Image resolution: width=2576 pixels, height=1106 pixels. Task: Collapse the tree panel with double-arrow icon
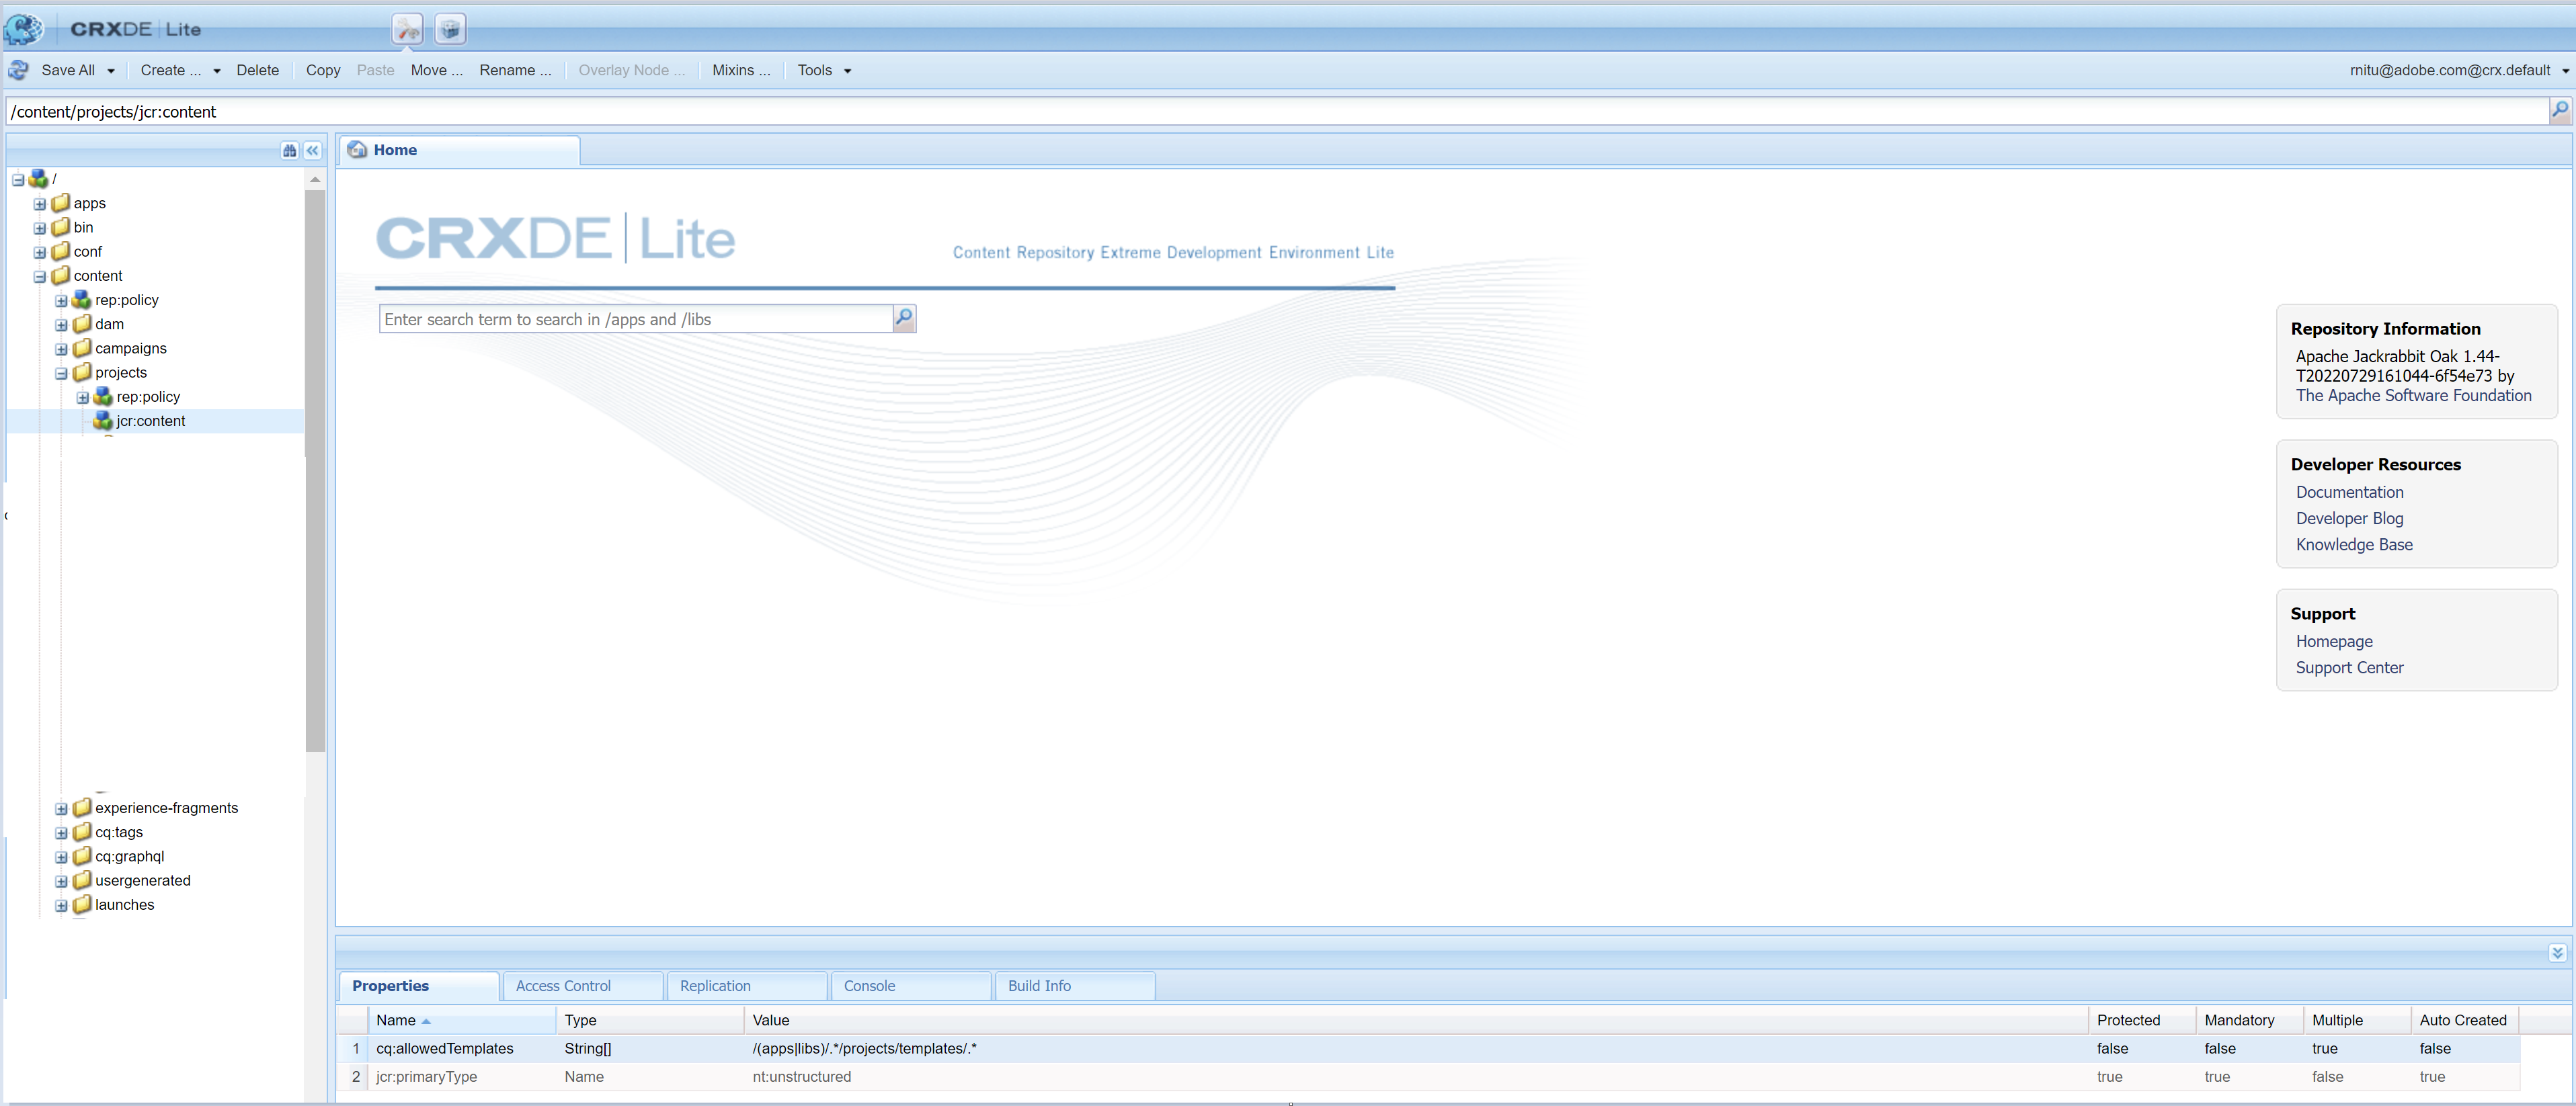(x=313, y=150)
